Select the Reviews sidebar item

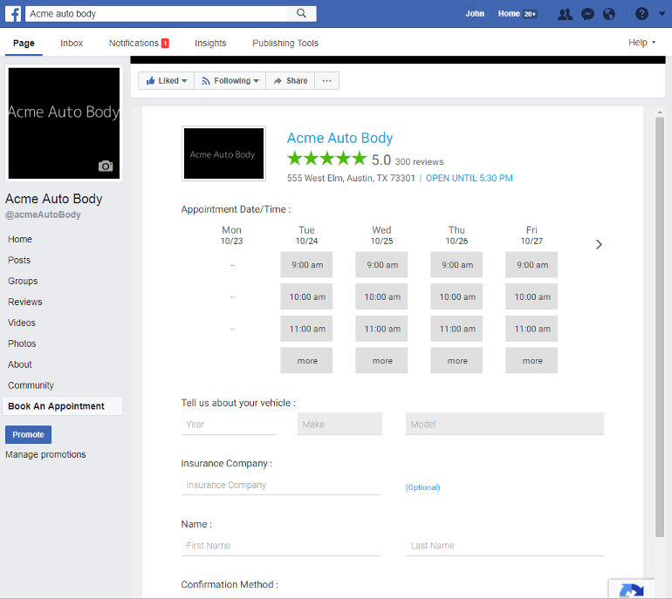(24, 302)
